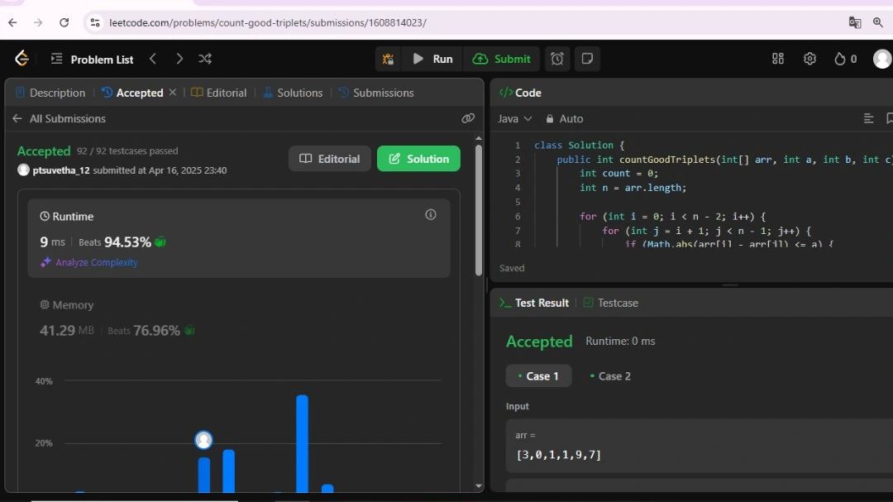Image resolution: width=893 pixels, height=502 pixels.
Task: Select the Accepted tab
Action: 132,93
